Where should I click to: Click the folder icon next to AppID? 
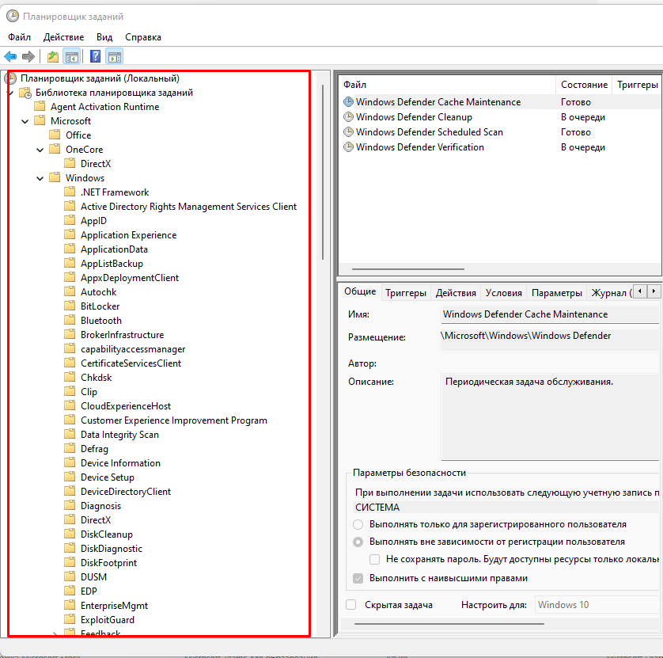(70, 220)
